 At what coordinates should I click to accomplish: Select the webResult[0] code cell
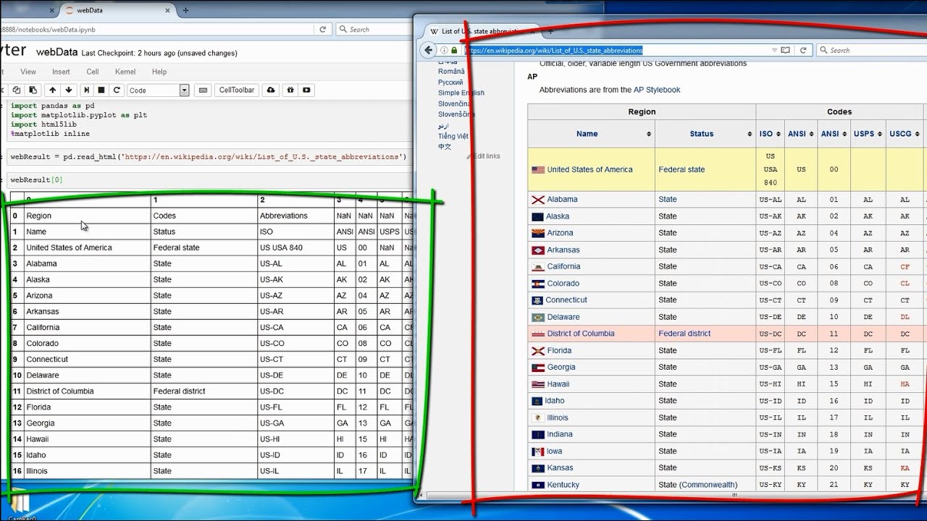pos(209,179)
